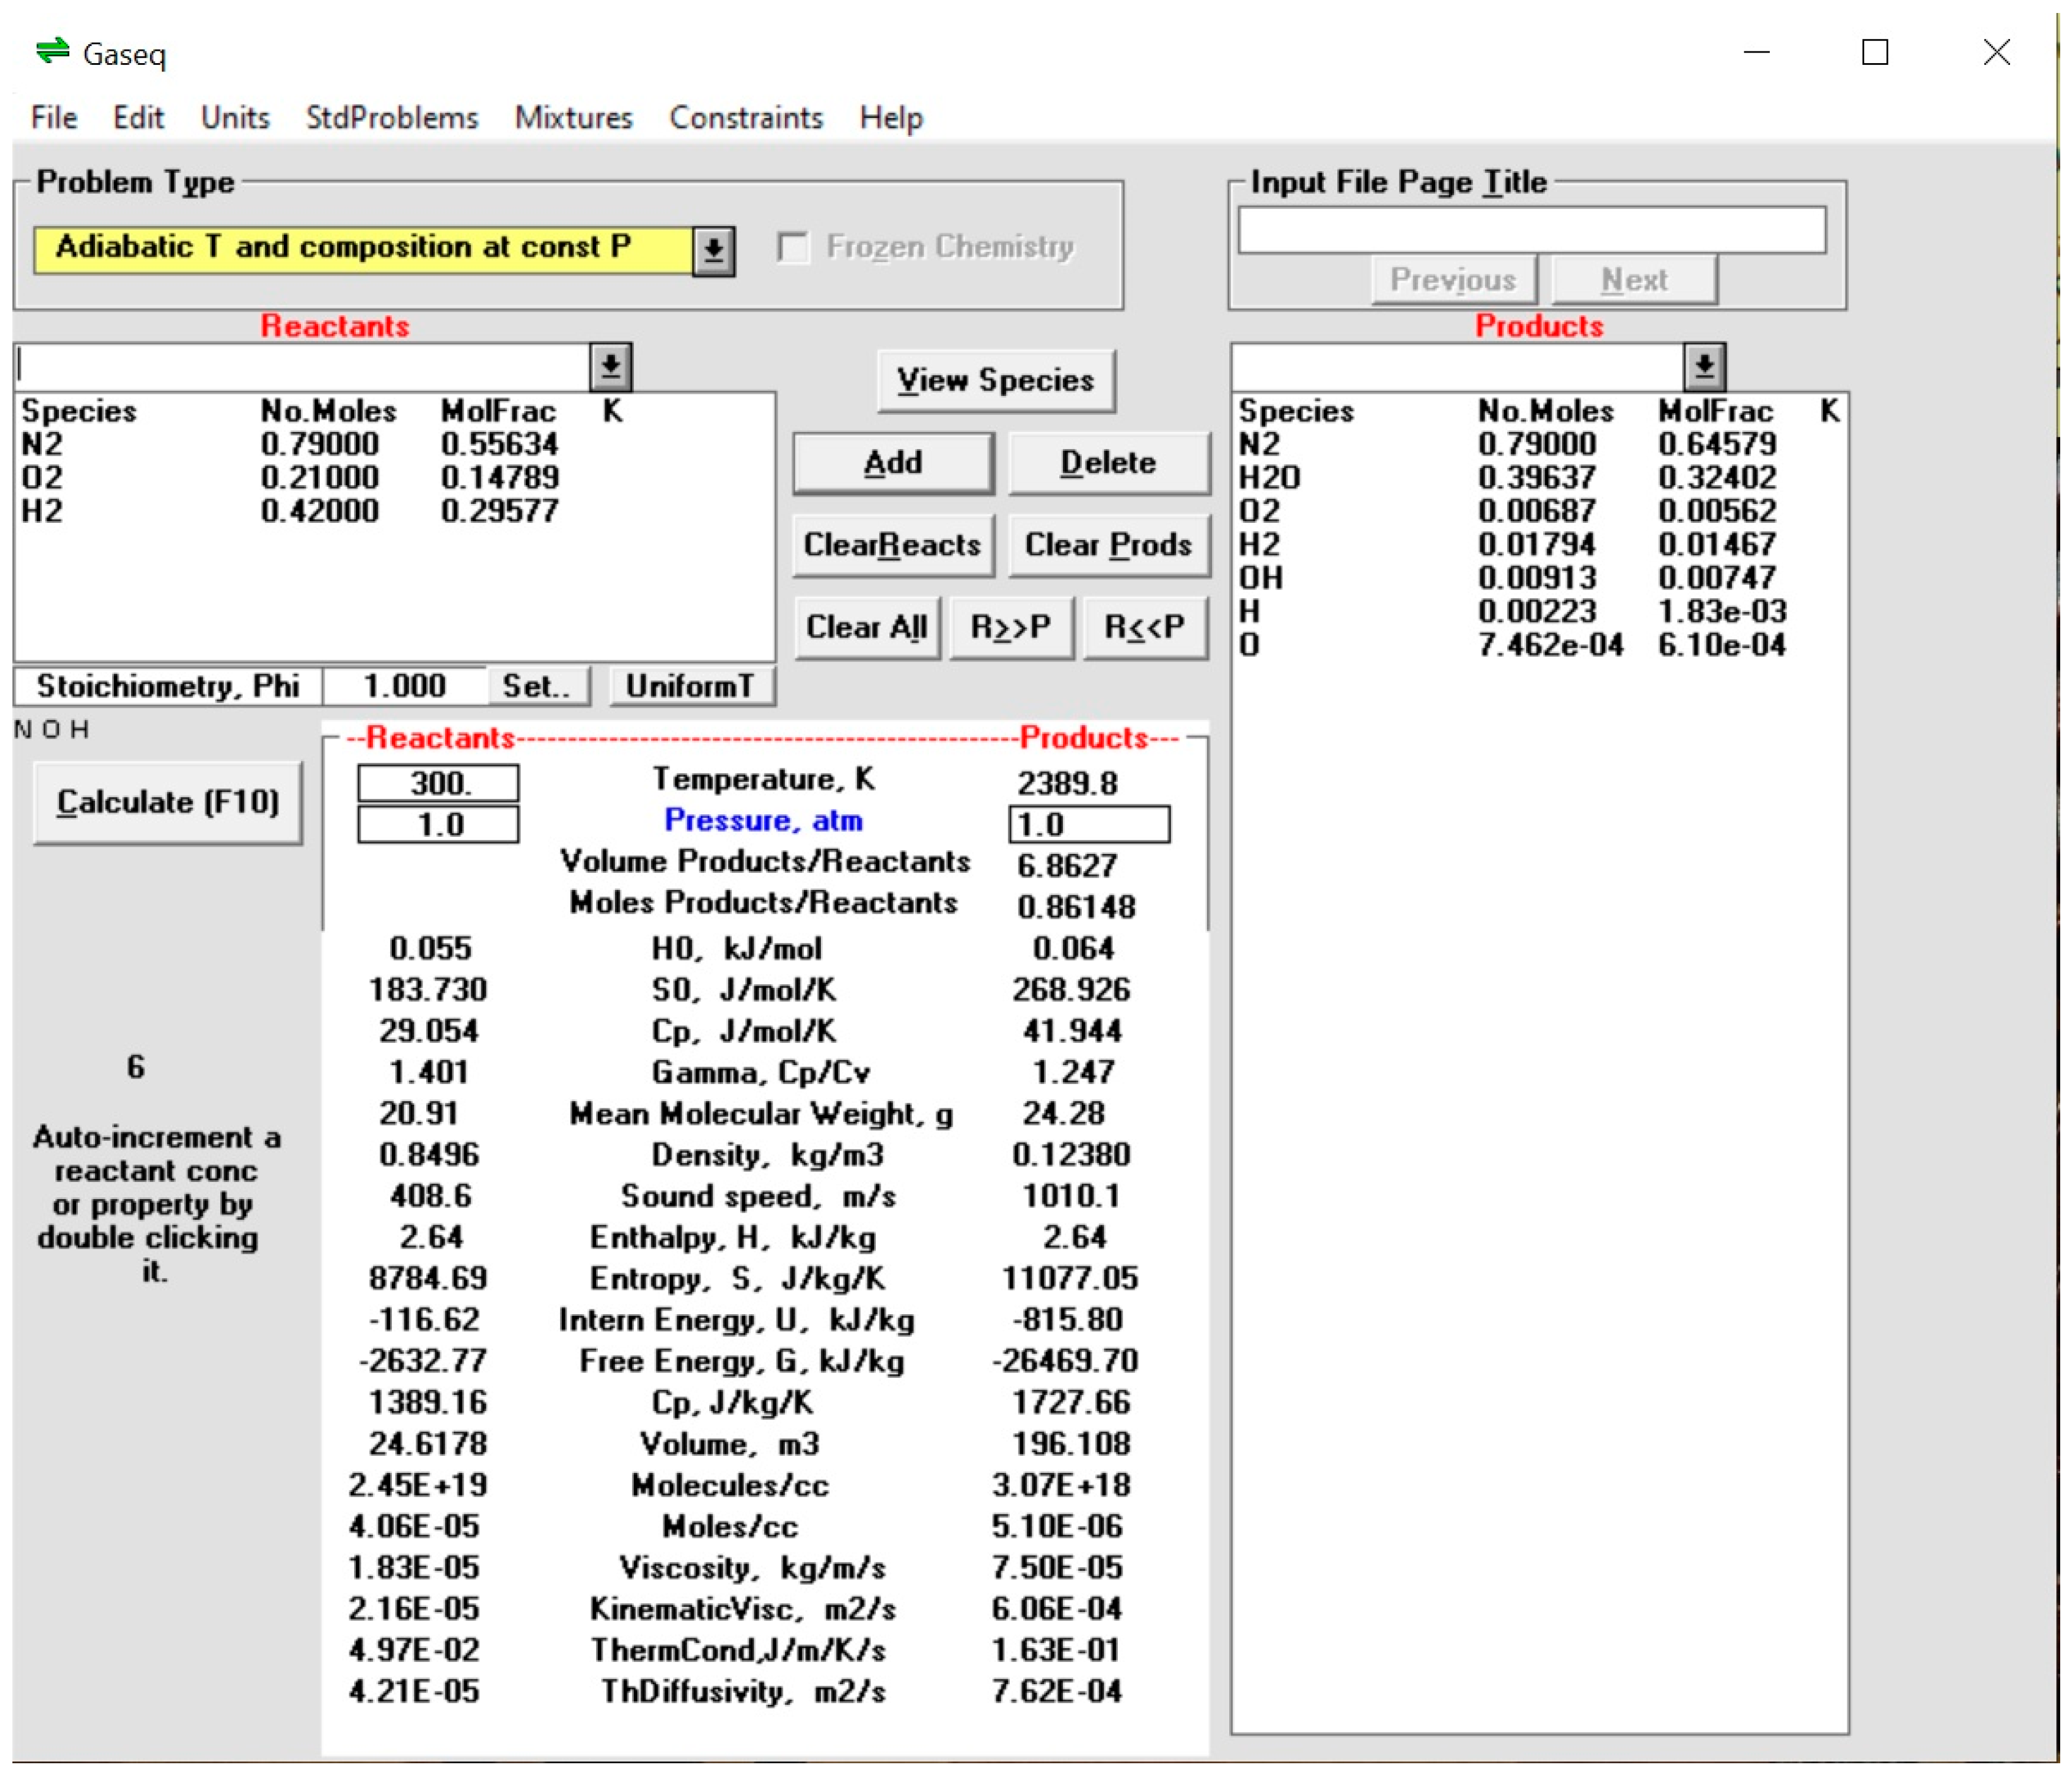2072x1778 pixels.
Task: Copy reactants to products with R>>P
Action: point(1011,628)
